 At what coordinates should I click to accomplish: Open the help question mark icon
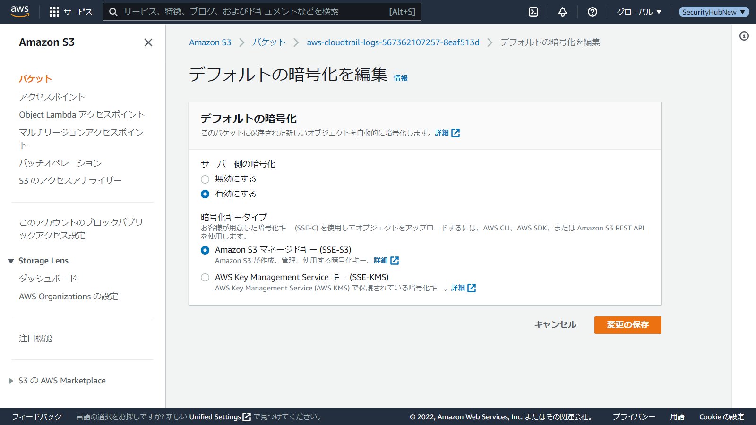(592, 12)
